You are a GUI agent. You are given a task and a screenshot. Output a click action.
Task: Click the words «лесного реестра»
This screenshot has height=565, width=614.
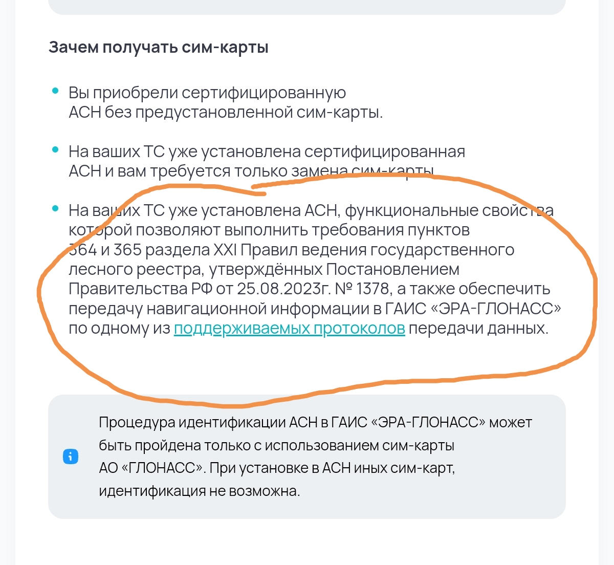135,270
